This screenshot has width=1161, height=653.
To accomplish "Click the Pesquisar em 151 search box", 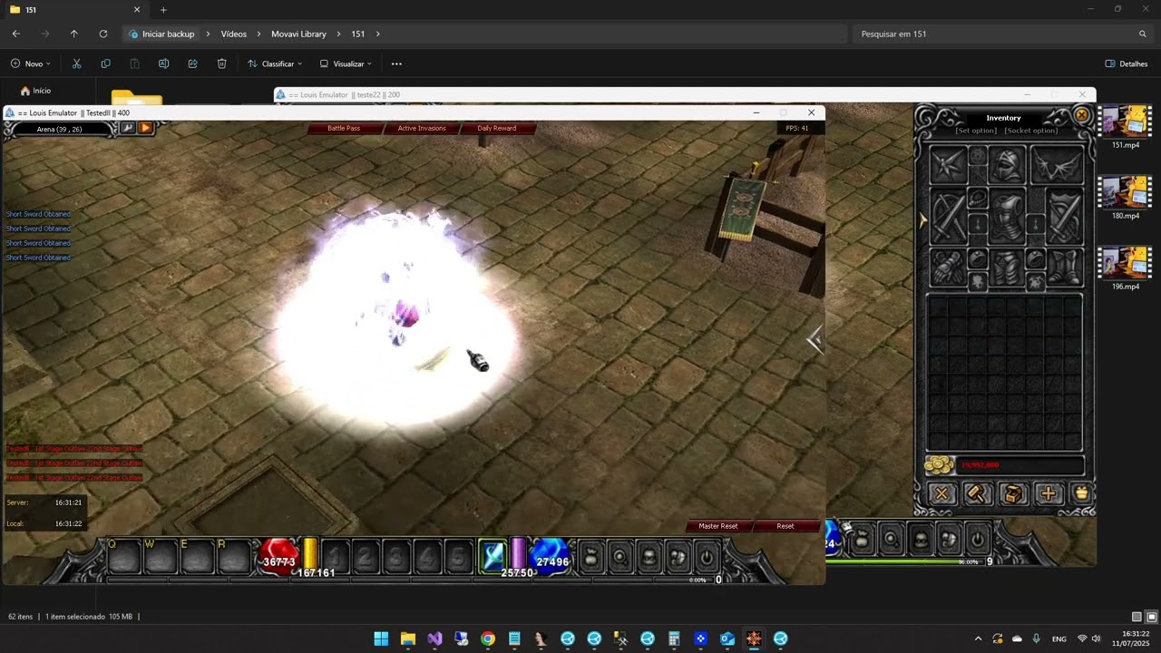I will click(1002, 34).
